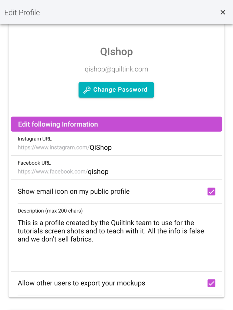233x310 pixels.
Task: Click the Instagram URL field label
Action: [35, 139]
